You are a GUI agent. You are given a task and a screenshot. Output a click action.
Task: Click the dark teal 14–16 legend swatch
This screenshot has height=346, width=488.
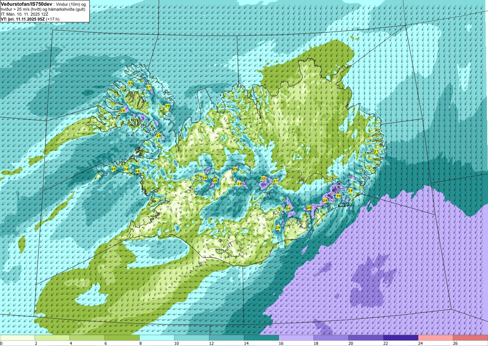[262, 338]
